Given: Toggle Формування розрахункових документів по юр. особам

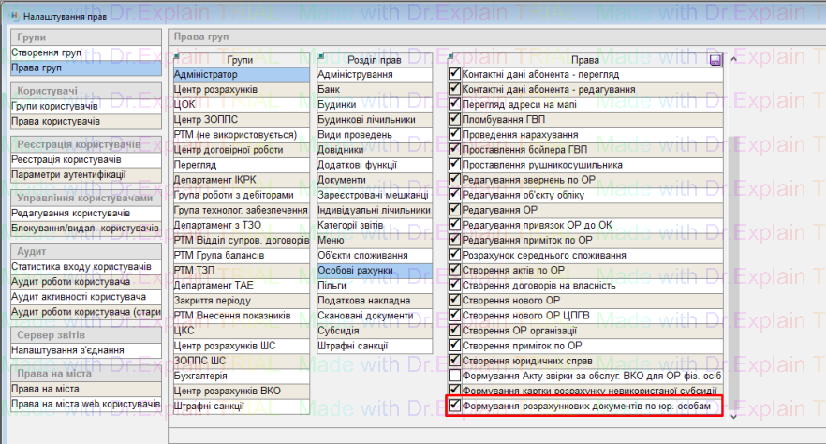Looking at the screenshot, I should point(455,407).
